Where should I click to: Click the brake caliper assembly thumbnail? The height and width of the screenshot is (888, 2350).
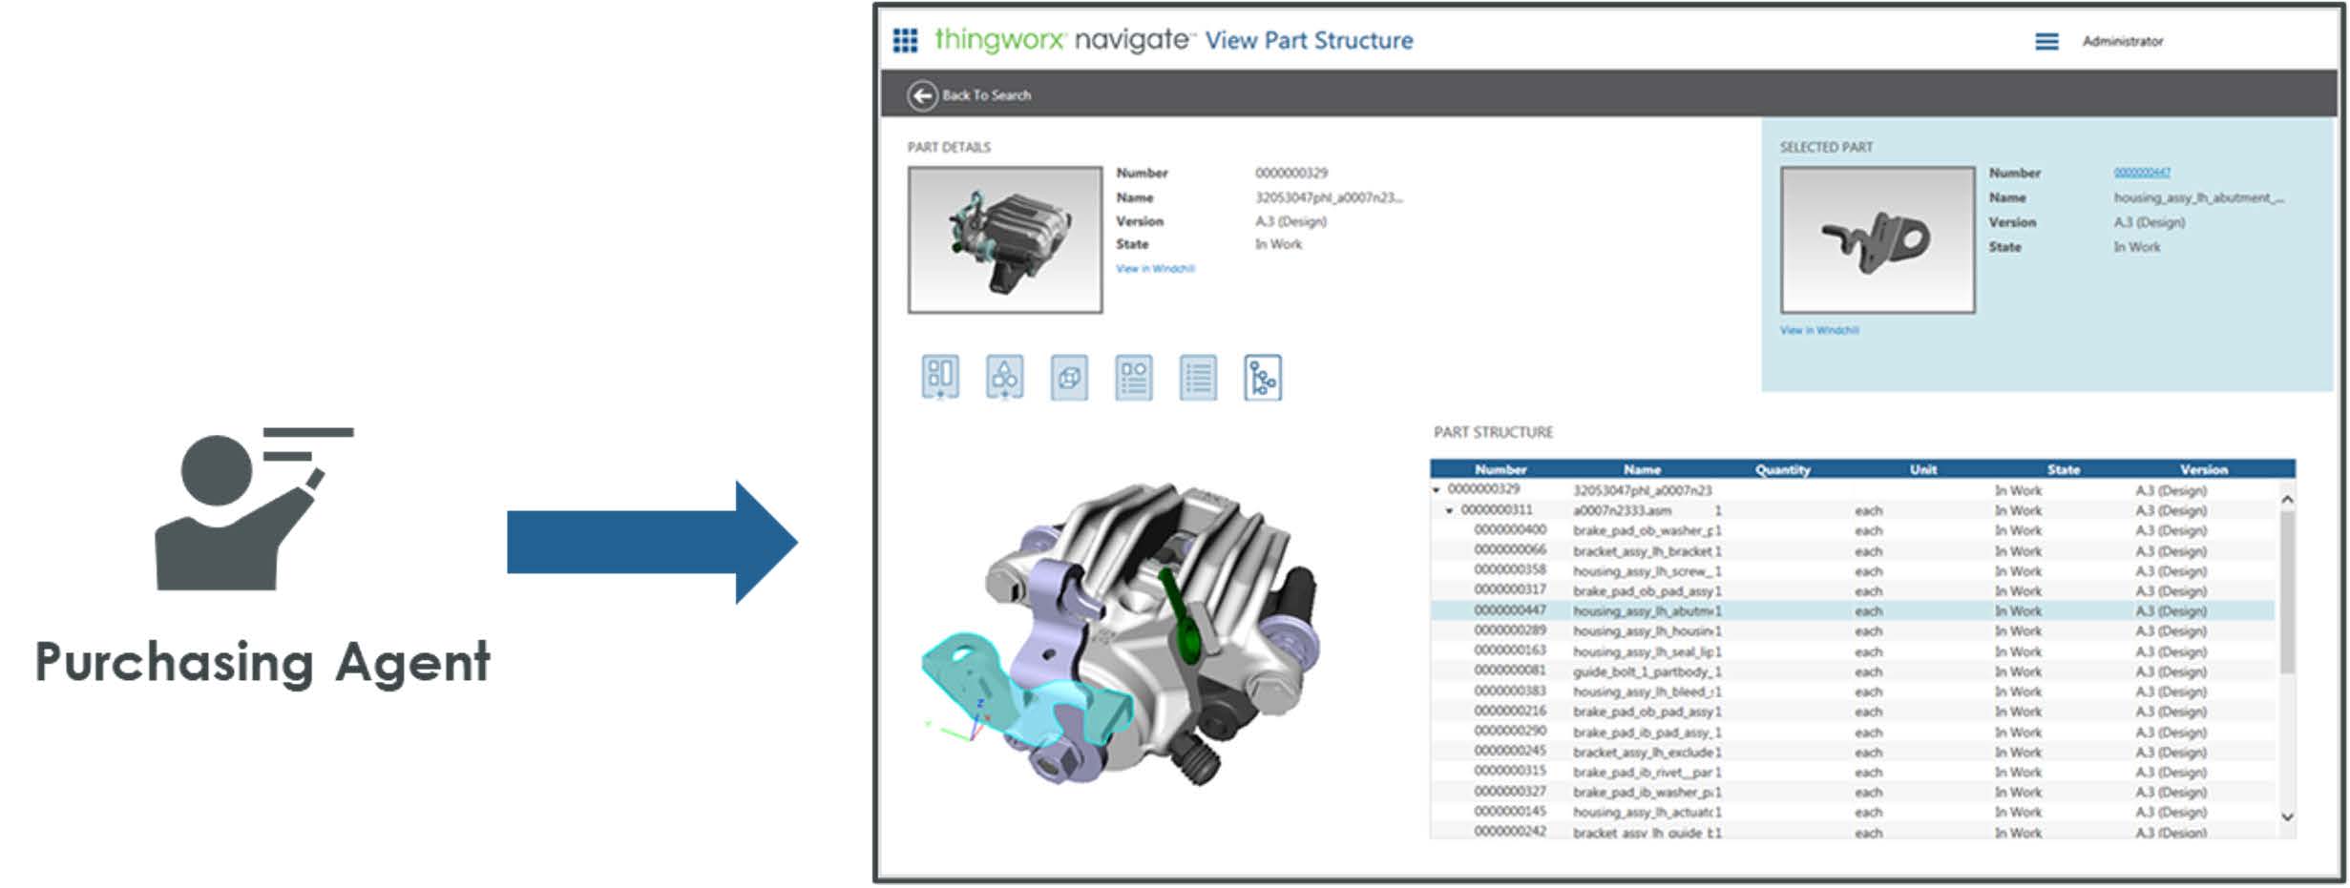pyautogui.click(x=1004, y=239)
